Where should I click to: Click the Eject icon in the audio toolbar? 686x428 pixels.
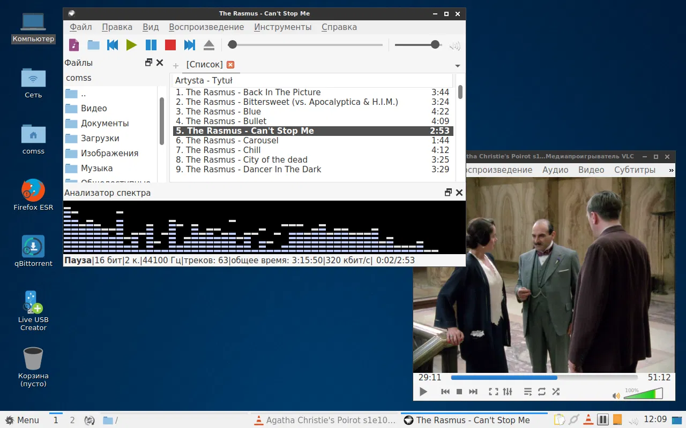tap(208, 45)
